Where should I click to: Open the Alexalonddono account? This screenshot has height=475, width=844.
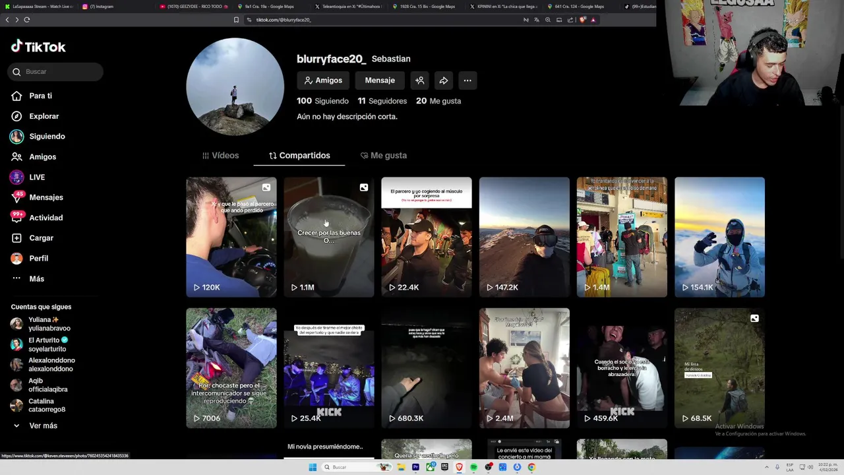pos(43,365)
